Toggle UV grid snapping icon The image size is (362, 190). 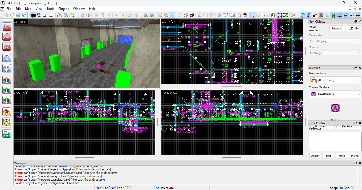[x=73, y=15]
